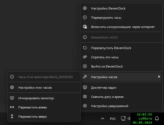
Task: Click the globe icon for internet synchronization
Action: (x=85, y=27)
